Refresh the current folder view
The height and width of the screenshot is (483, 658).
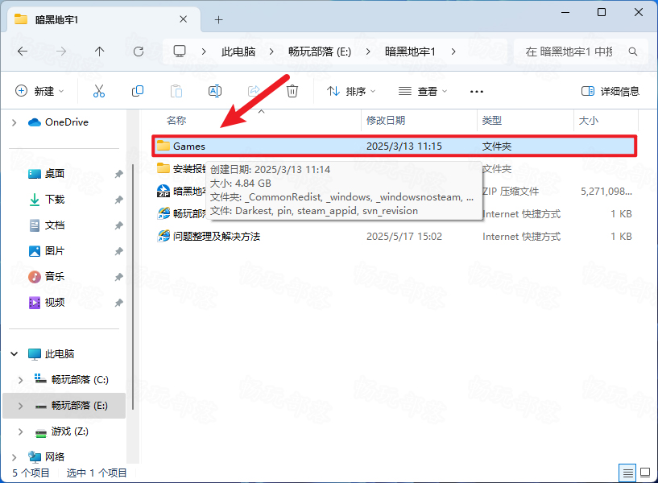(139, 52)
